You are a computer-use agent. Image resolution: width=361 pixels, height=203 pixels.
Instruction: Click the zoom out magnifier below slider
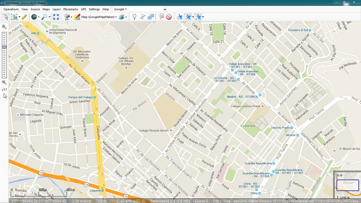pos(4,82)
